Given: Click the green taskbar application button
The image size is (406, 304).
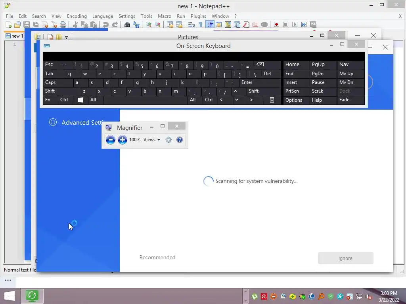Looking at the screenshot, I should click(x=32, y=296).
